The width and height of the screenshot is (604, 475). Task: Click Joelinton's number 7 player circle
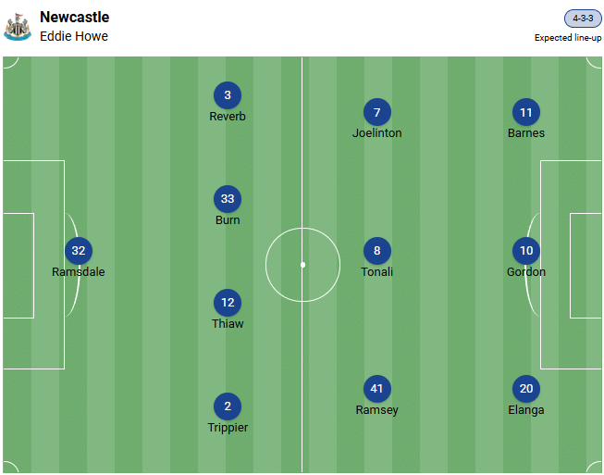point(377,113)
